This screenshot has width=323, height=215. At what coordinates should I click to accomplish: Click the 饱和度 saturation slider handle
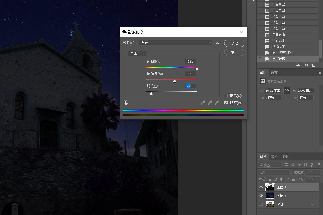coord(175,81)
